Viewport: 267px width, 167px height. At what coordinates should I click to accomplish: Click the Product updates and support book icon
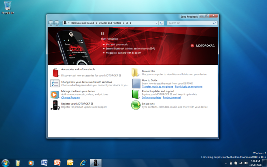click(136, 94)
